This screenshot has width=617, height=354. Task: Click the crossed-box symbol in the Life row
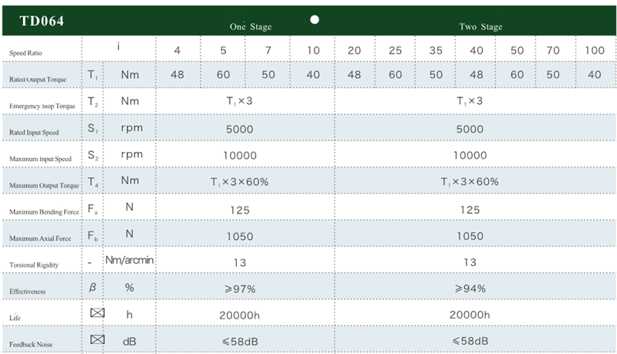(x=96, y=313)
